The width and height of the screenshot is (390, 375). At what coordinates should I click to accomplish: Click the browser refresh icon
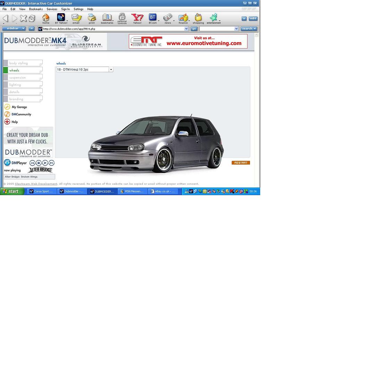pyautogui.click(x=32, y=18)
